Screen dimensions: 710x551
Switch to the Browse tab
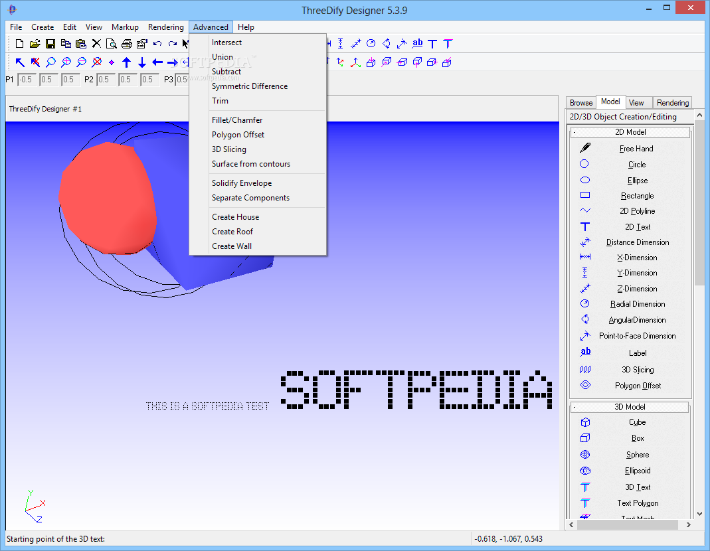pos(581,103)
